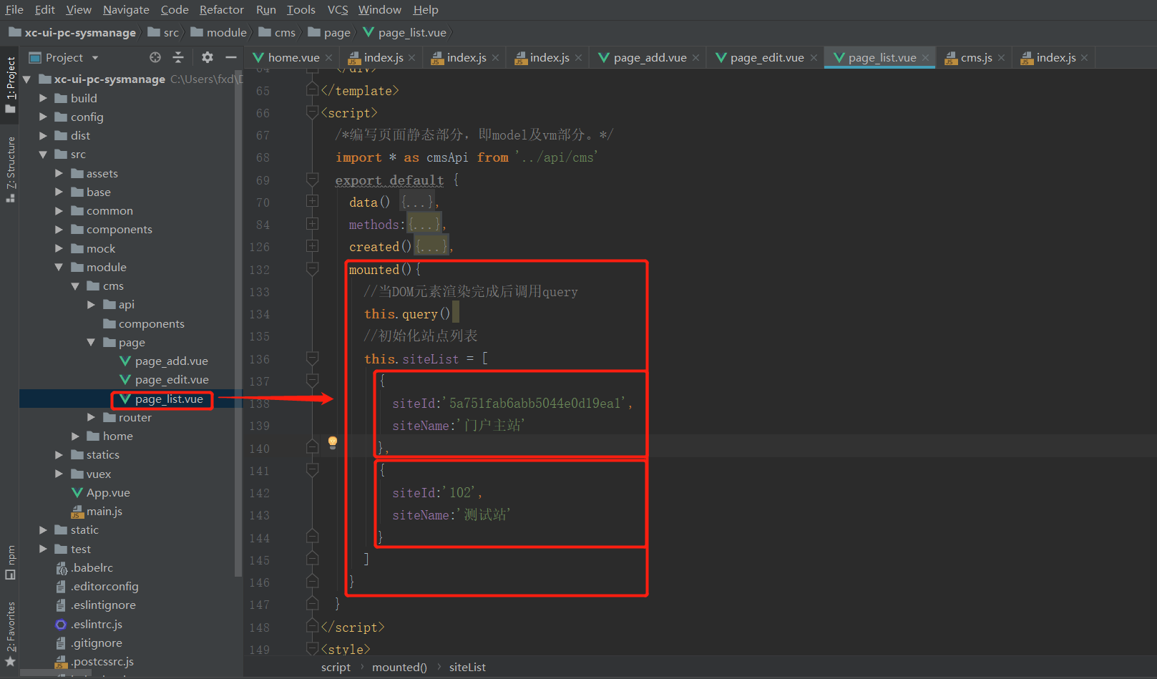Image resolution: width=1157 pixels, height=679 pixels.
Task: Select .editorconfig file in project tree
Action: [97, 586]
